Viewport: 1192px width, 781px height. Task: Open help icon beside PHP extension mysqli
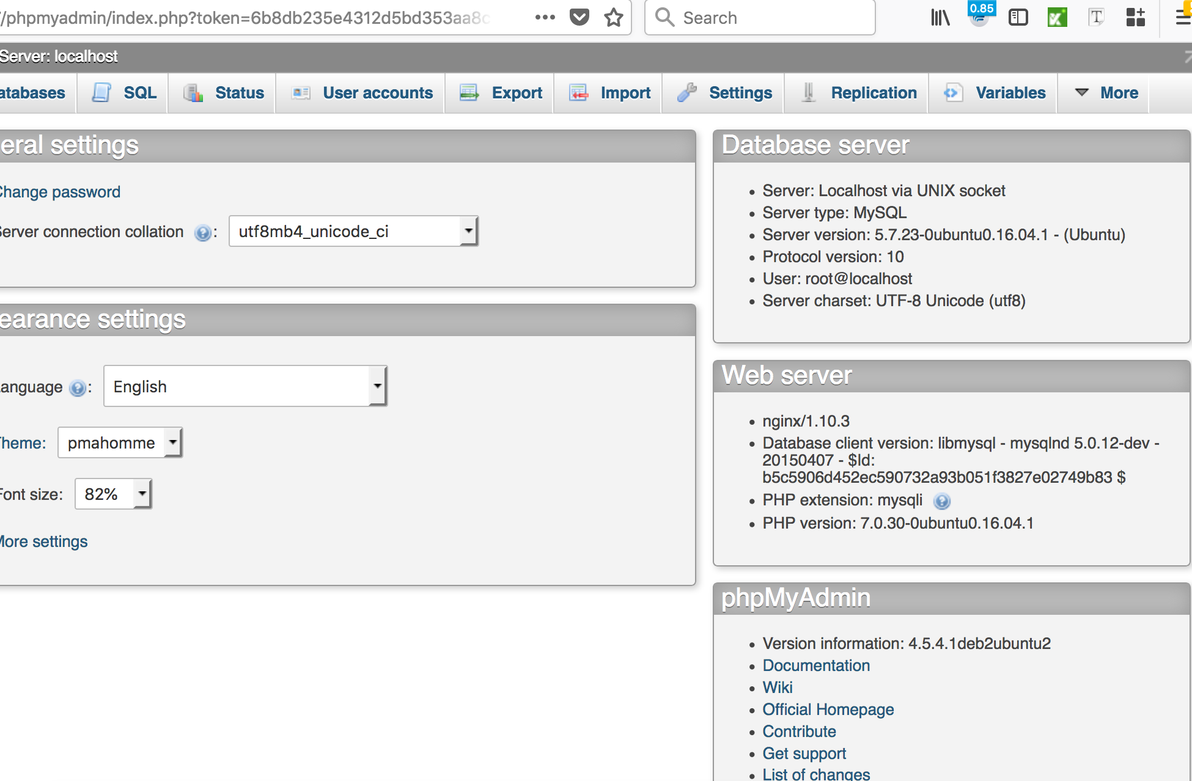tap(942, 502)
